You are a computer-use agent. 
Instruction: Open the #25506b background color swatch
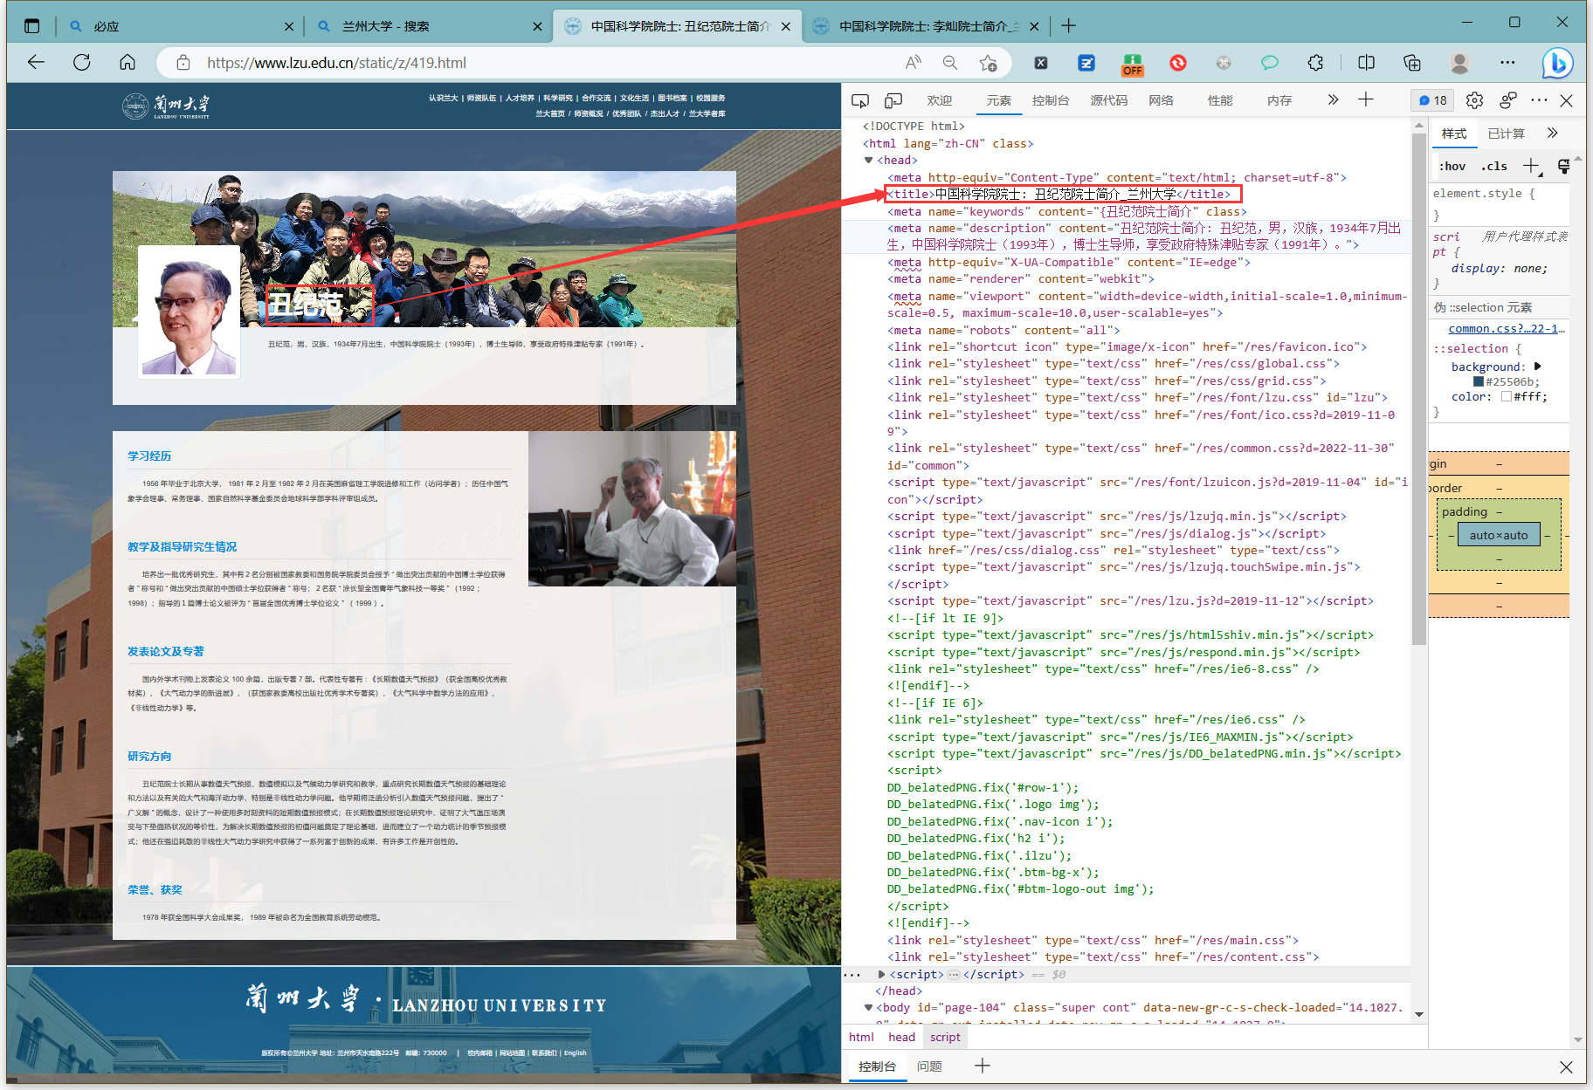1479,381
